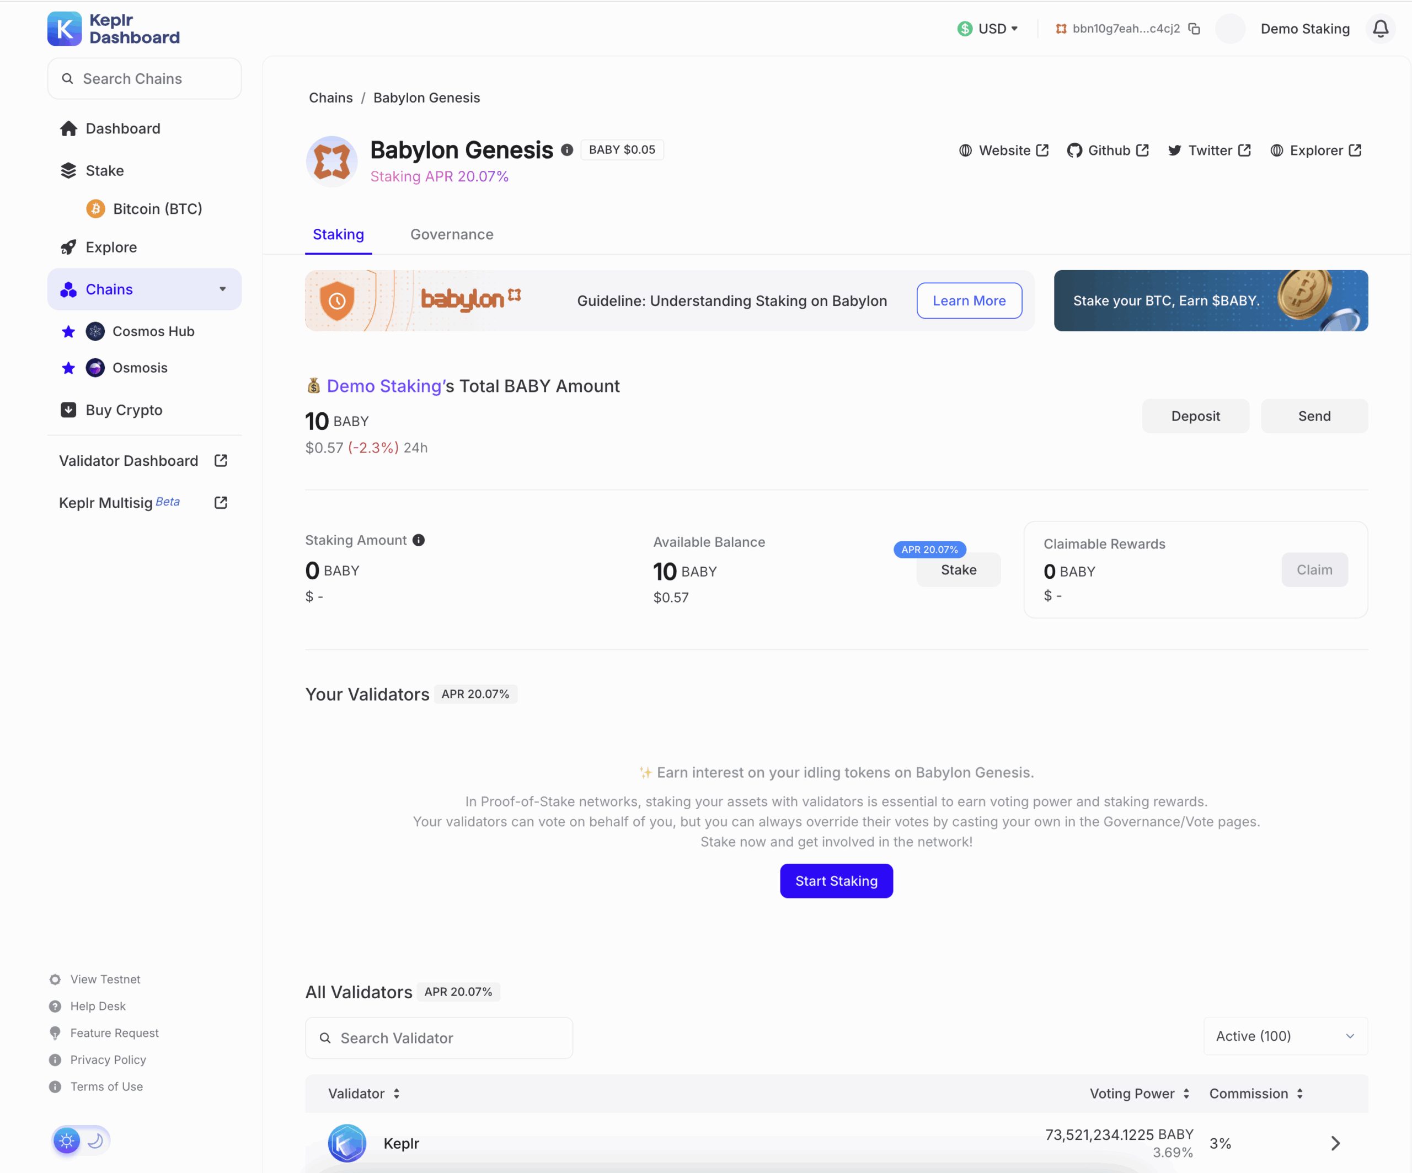Sort by Commission column
Screen dimensions: 1412x1173
[1256, 1094]
